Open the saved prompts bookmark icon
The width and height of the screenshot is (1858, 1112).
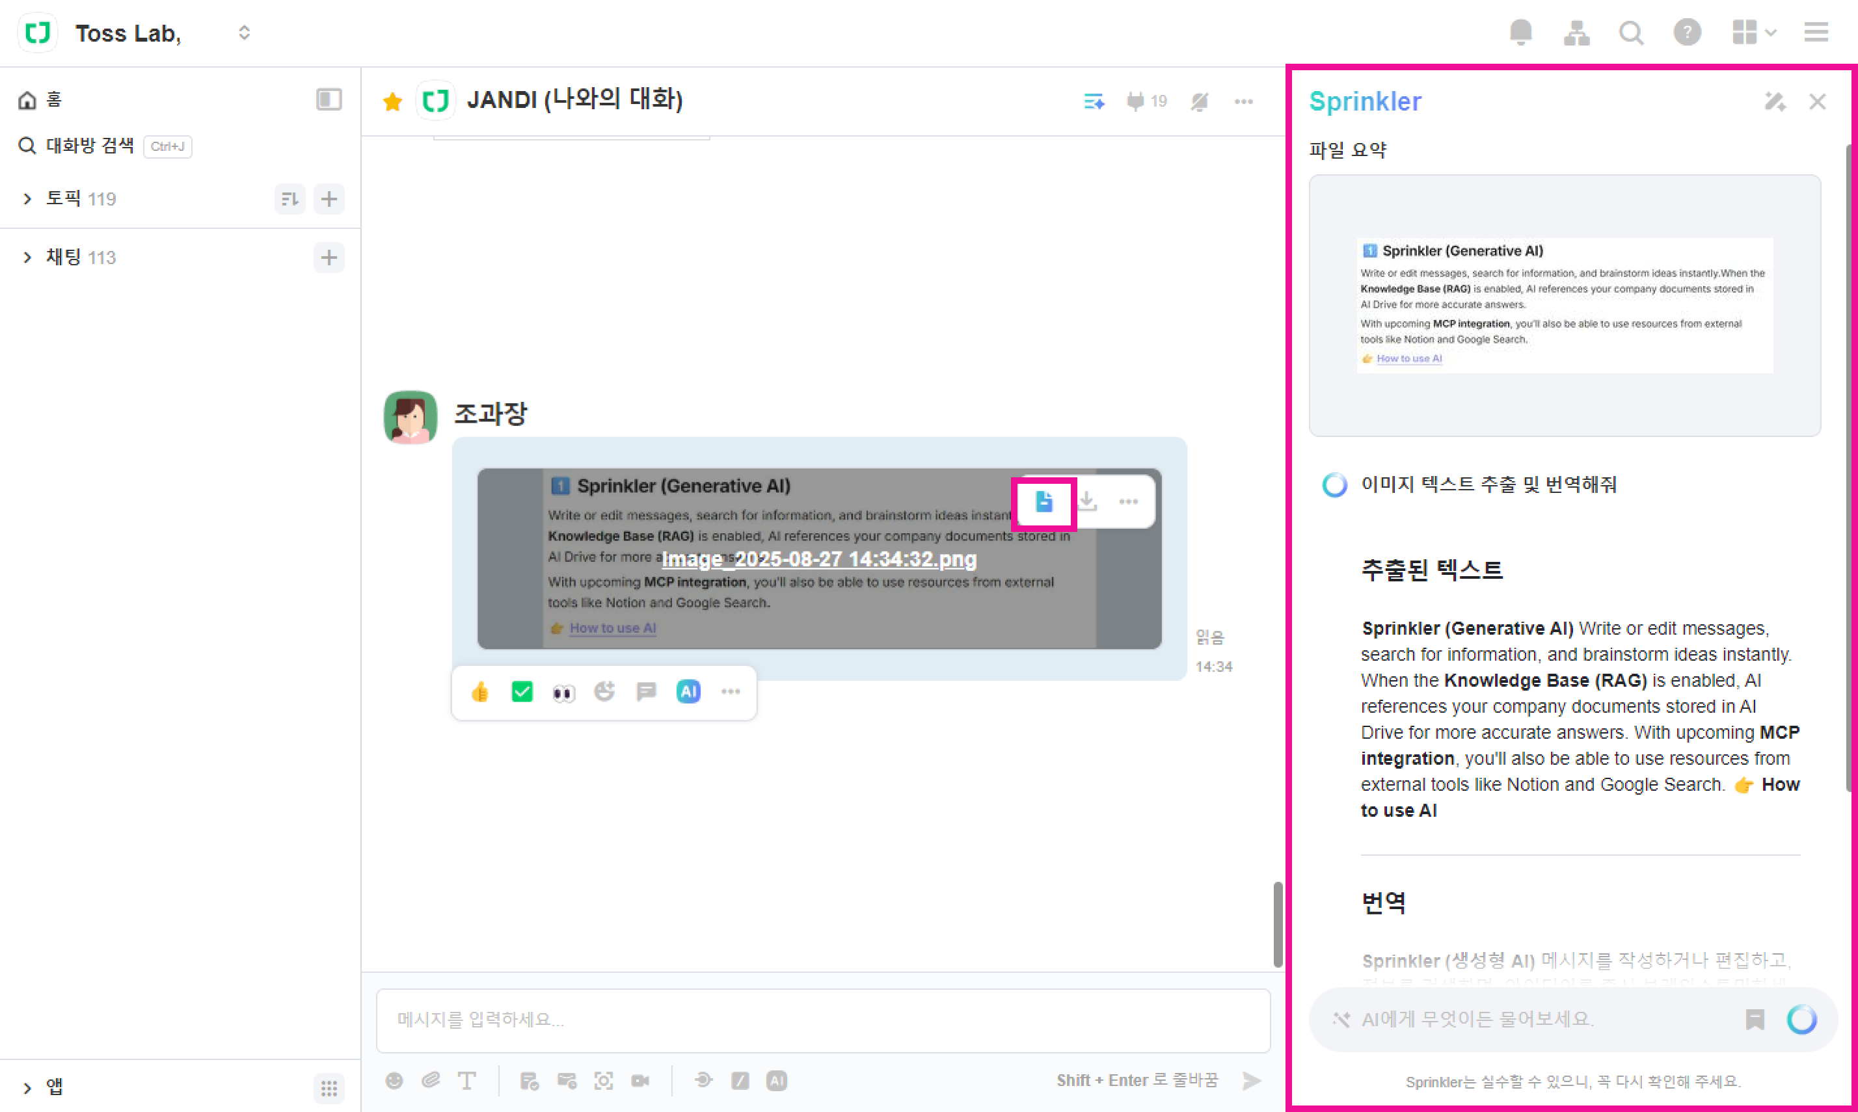point(1754,1019)
